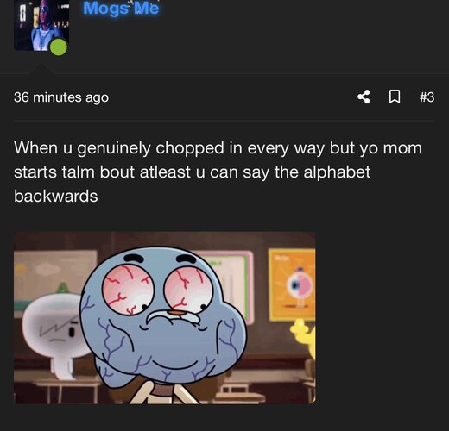Click the orange eye diagram poster
This screenshot has height=431, width=449.
pyautogui.click(x=292, y=285)
